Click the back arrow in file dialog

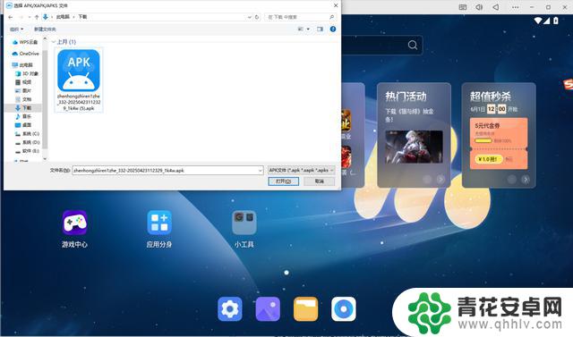pos(10,17)
